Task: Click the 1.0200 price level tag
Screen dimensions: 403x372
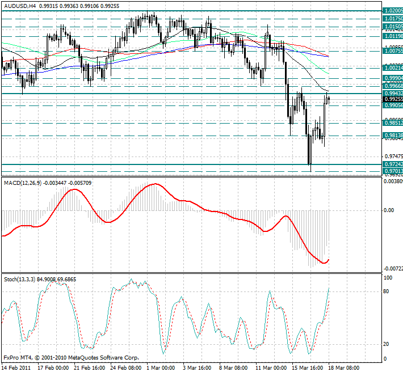Action: pyautogui.click(x=393, y=11)
